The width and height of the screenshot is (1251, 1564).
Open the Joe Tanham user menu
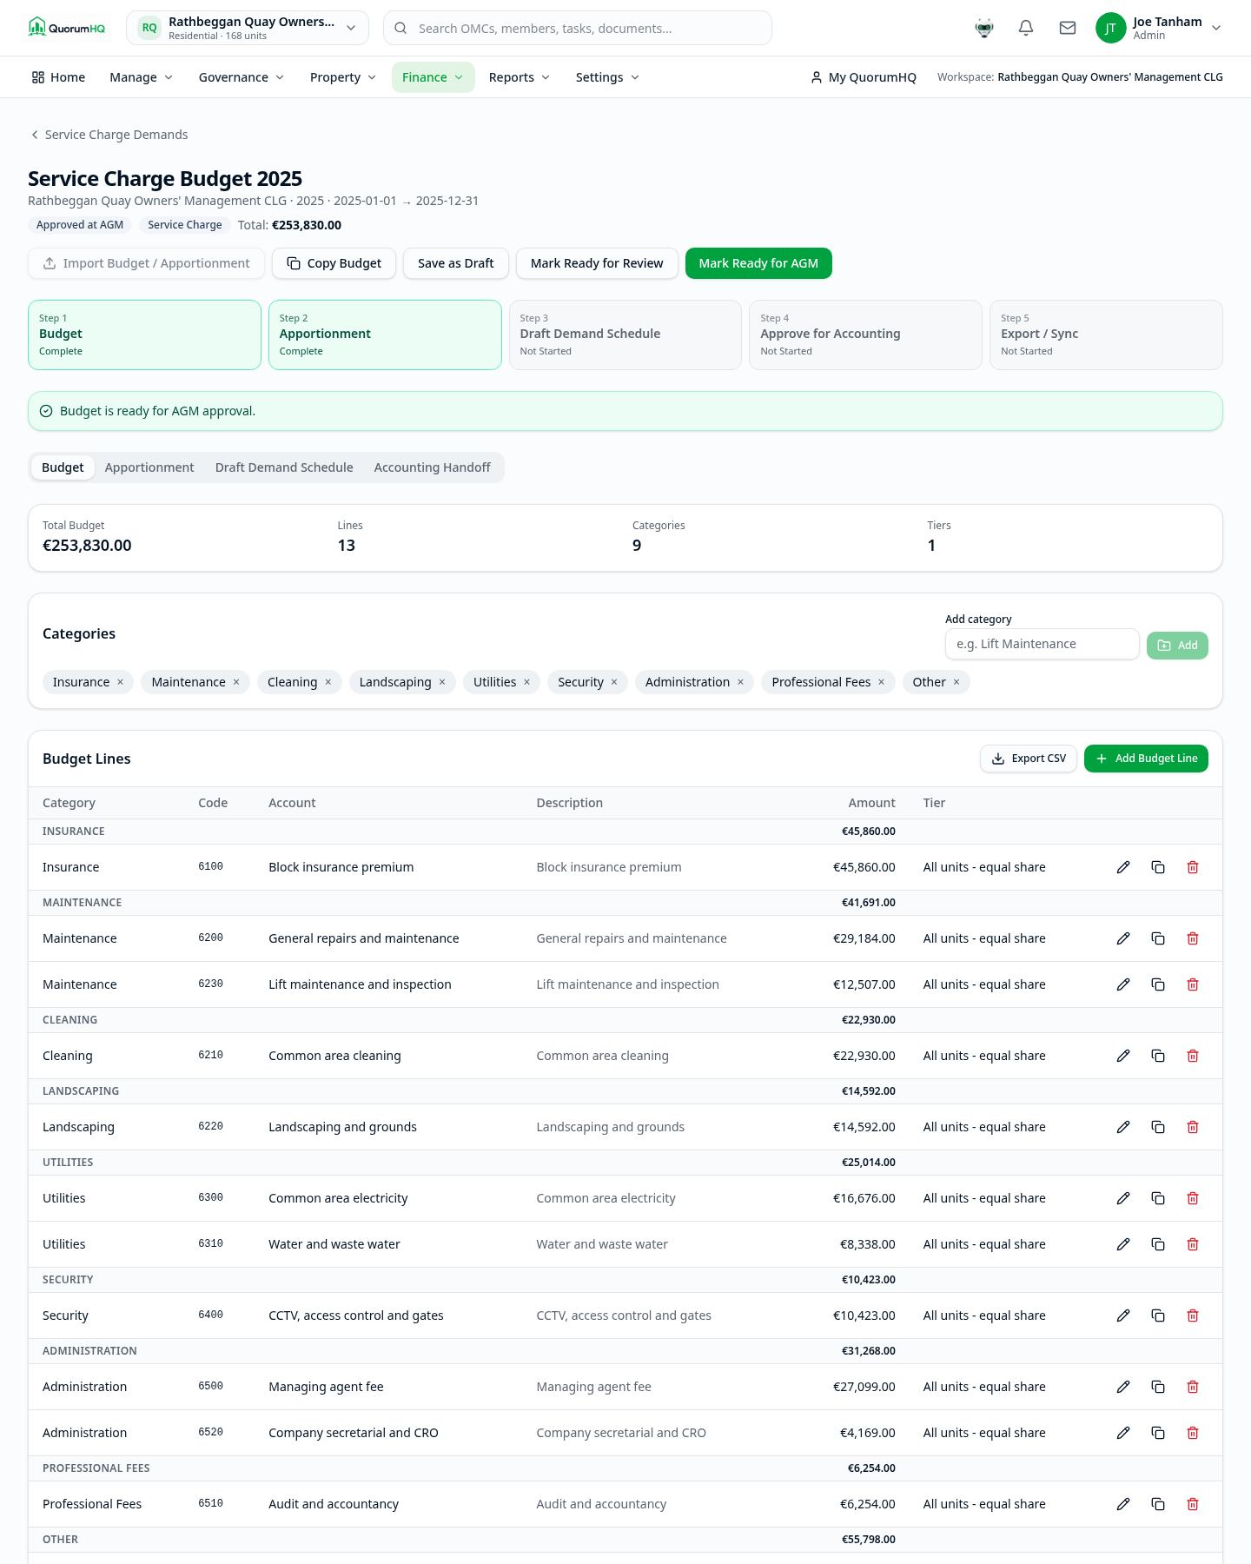tap(1159, 28)
